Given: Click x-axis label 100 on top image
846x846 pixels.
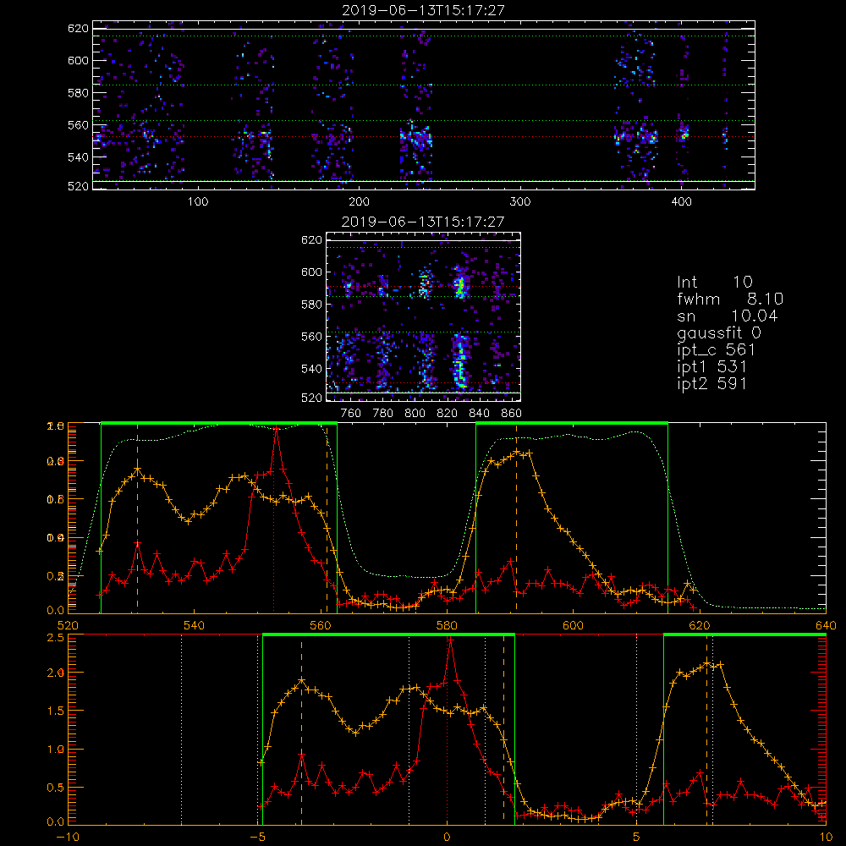Looking at the screenshot, I should (198, 202).
